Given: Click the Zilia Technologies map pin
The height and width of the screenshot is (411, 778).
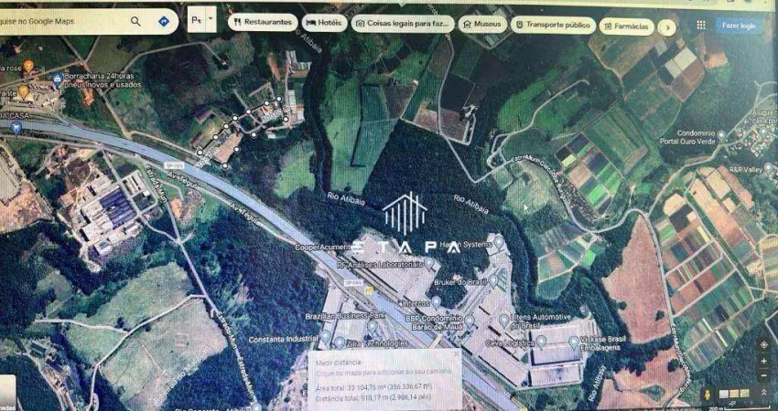Looking at the screenshot, I should coord(340,342).
